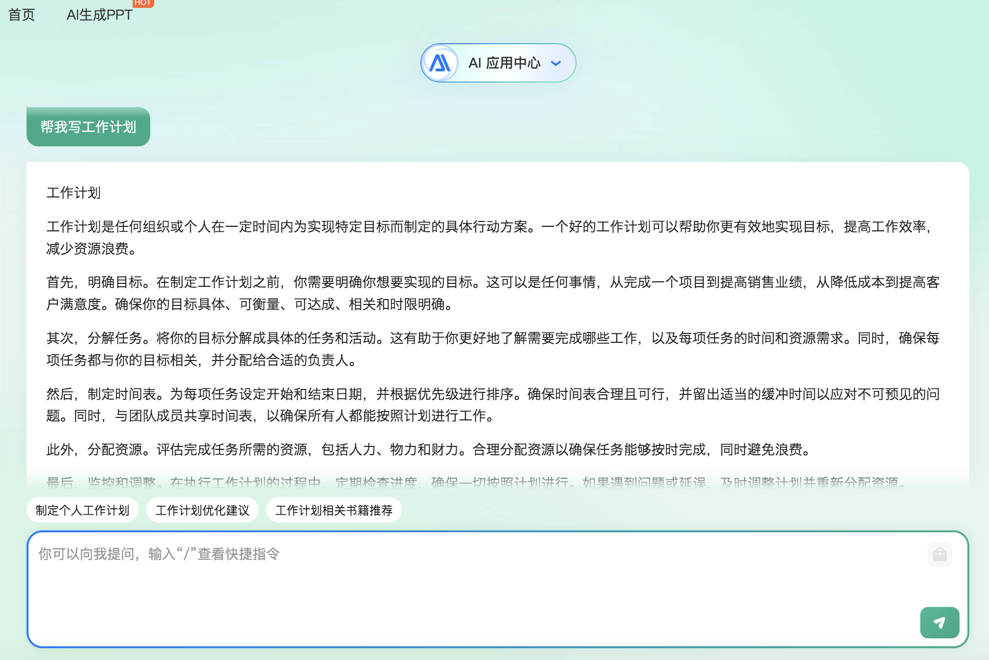Click the AI 应用中心 label
The width and height of the screenshot is (989, 660).
(x=504, y=63)
